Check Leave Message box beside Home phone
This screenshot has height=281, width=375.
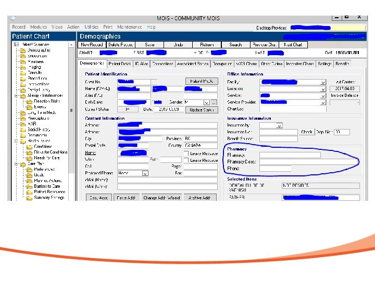click(x=186, y=154)
